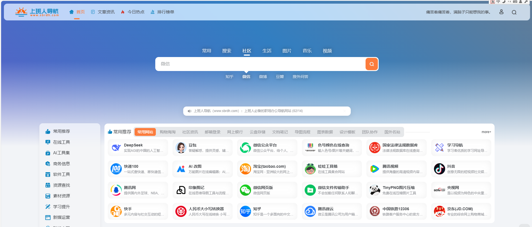Switch to the 设计模板 tab
This screenshot has height=227, width=532.
pyautogui.click(x=347, y=132)
